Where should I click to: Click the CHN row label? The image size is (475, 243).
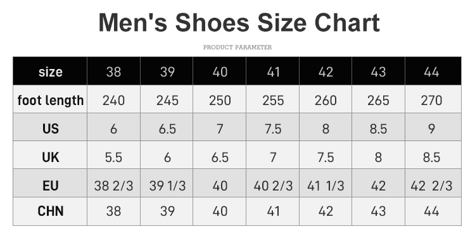[50, 211]
